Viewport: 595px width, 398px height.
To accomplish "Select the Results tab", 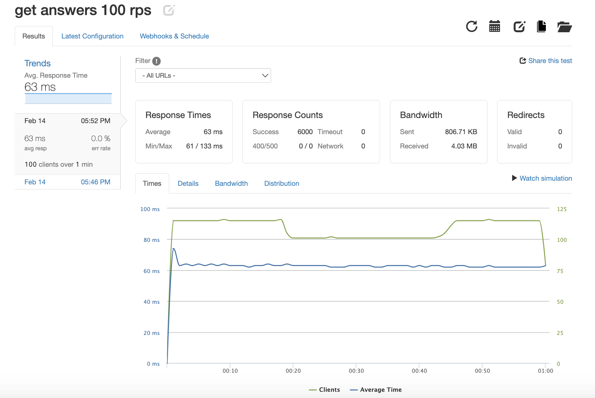I will [34, 36].
